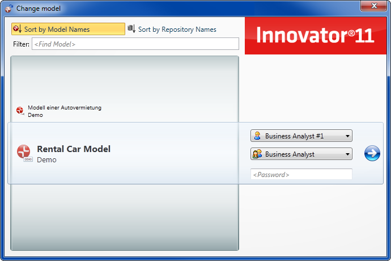Click the Innovator 11 logo banner
The width and height of the screenshot is (391, 261).
pyautogui.click(x=315, y=35)
